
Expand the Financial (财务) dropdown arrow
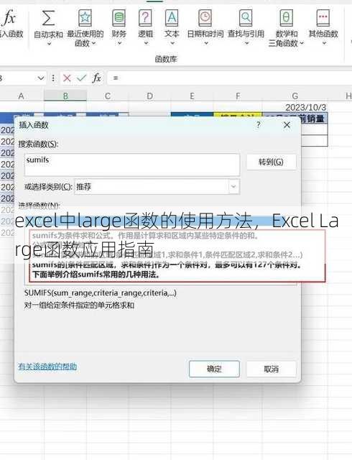click(x=119, y=43)
